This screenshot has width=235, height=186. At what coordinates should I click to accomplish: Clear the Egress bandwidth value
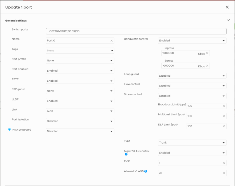pyautogui.click(x=207, y=66)
